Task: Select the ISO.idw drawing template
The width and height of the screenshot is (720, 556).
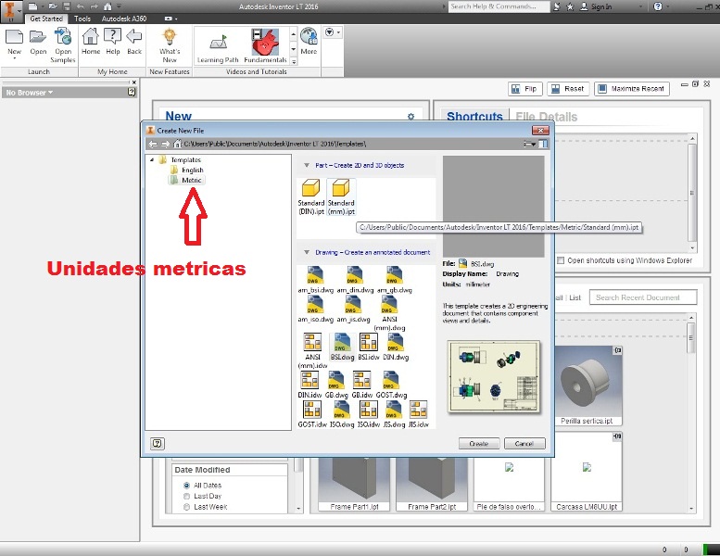Action: click(x=368, y=414)
